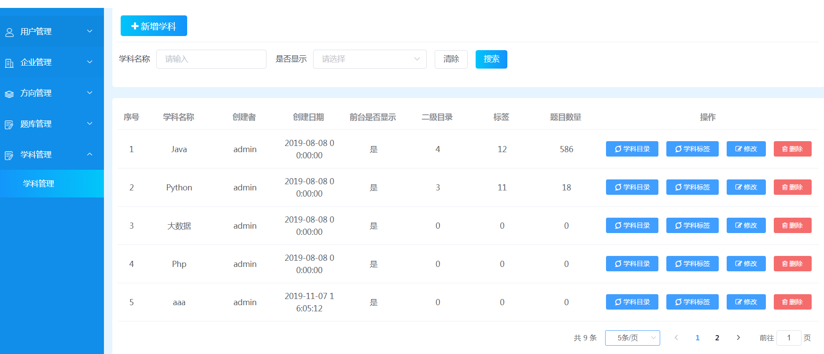
Task: Click the 新增学科 button
Action: pyautogui.click(x=154, y=26)
